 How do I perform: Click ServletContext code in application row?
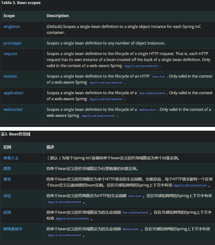click(152, 93)
